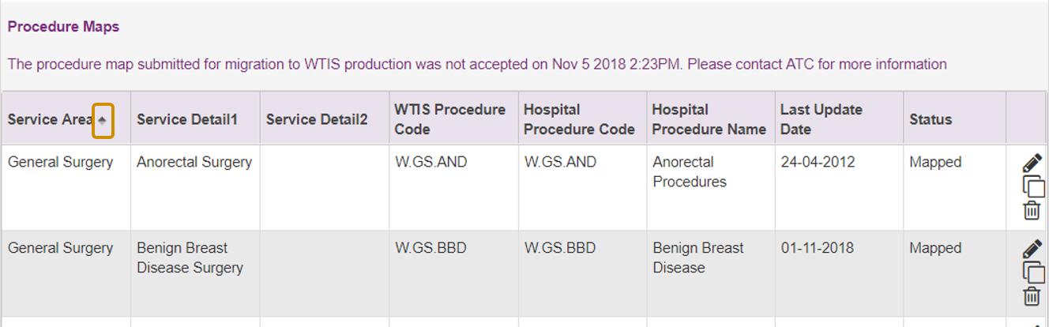1049x327 pixels.
Task: Sort table by Service Detail2 header
Action: (317, 120)
